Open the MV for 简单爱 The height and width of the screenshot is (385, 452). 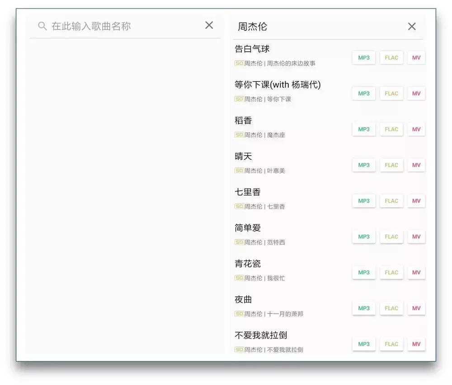416,237
